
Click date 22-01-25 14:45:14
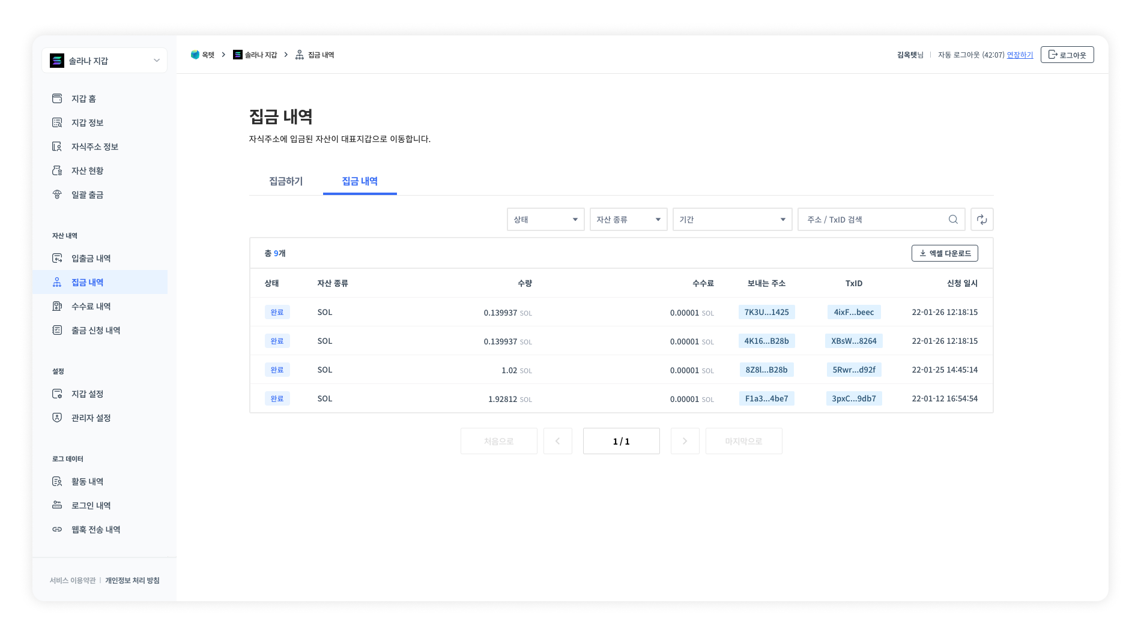945,370
